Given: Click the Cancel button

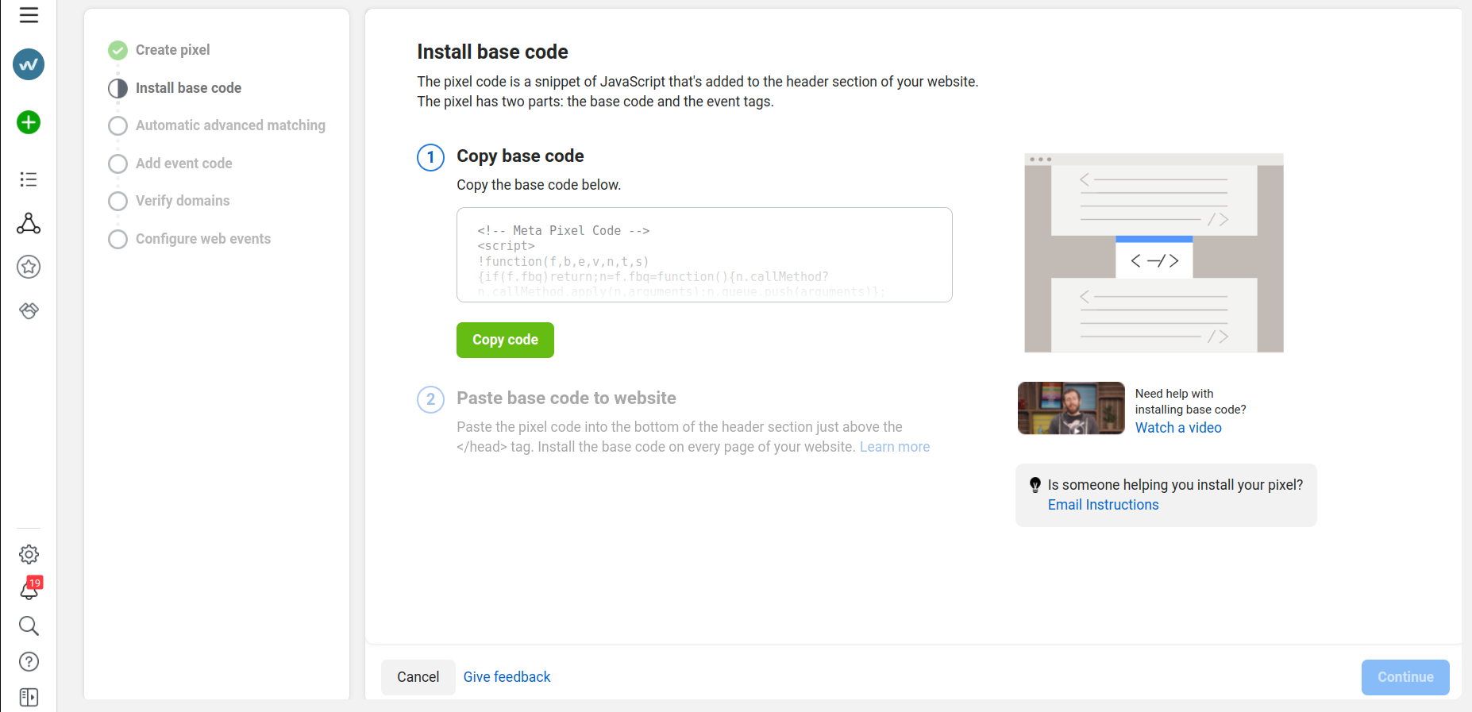Looking at the screenshot, I should tap(418, 677).
